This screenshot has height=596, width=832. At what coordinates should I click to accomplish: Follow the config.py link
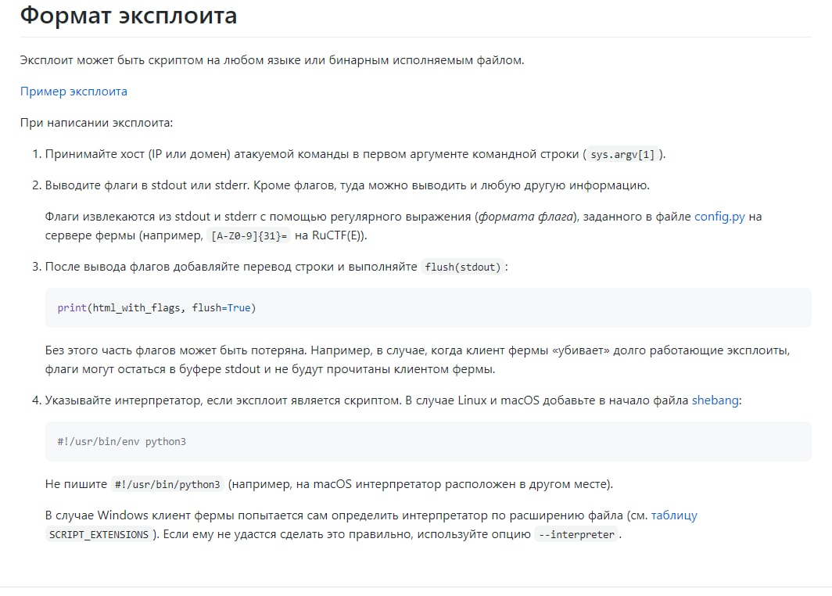719,217
